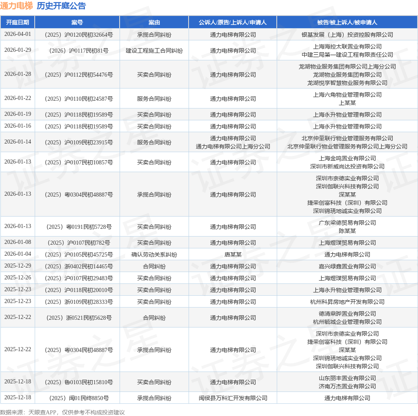This screenshot has height=416, width=418.
Task: Click defendant 银基发展(上海)投资控股有限公司
Action: pos(347,35)
